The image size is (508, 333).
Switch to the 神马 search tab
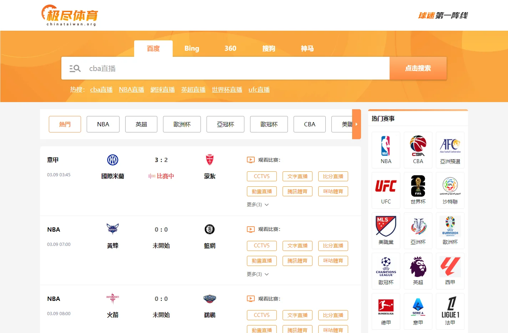(x=308, y=49)
